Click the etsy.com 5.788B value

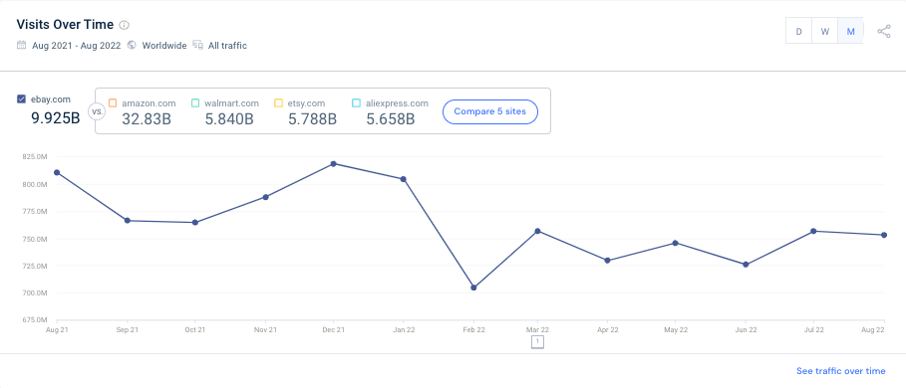312,119
